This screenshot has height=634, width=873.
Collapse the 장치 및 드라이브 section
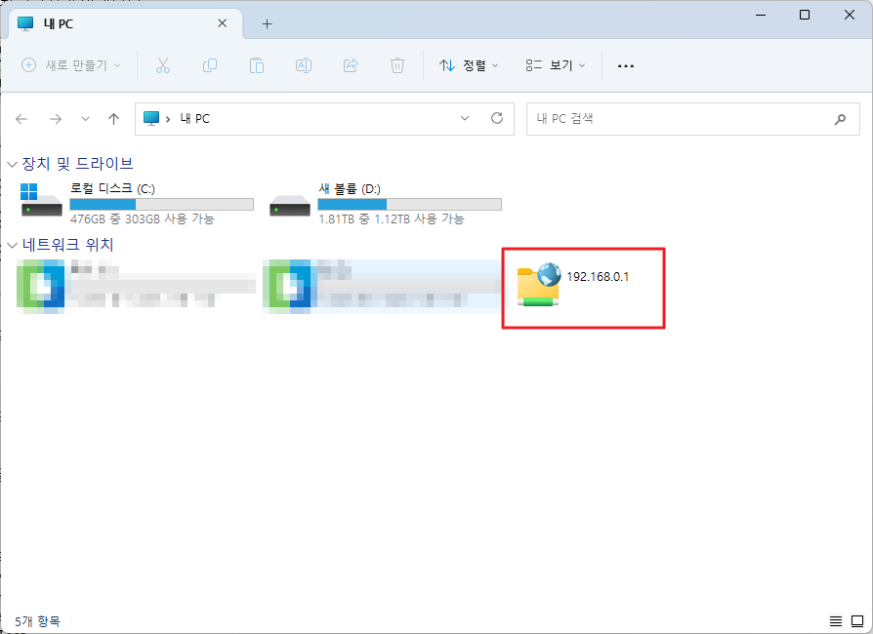[11, 163]
